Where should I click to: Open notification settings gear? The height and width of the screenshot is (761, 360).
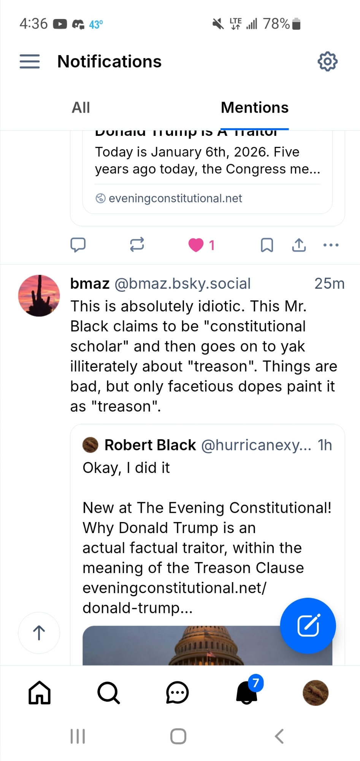click(x=327, y=61)
